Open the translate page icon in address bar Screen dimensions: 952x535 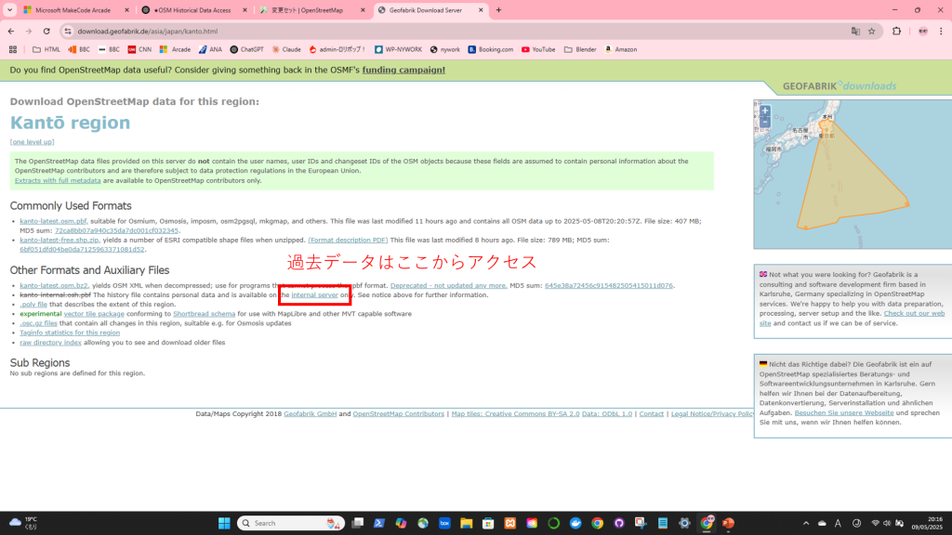click(x=855, y=31)
